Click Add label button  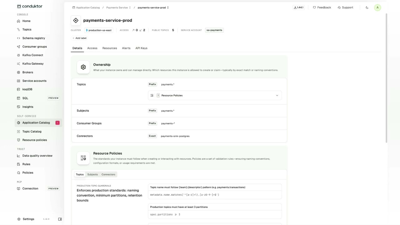point(79,38)
